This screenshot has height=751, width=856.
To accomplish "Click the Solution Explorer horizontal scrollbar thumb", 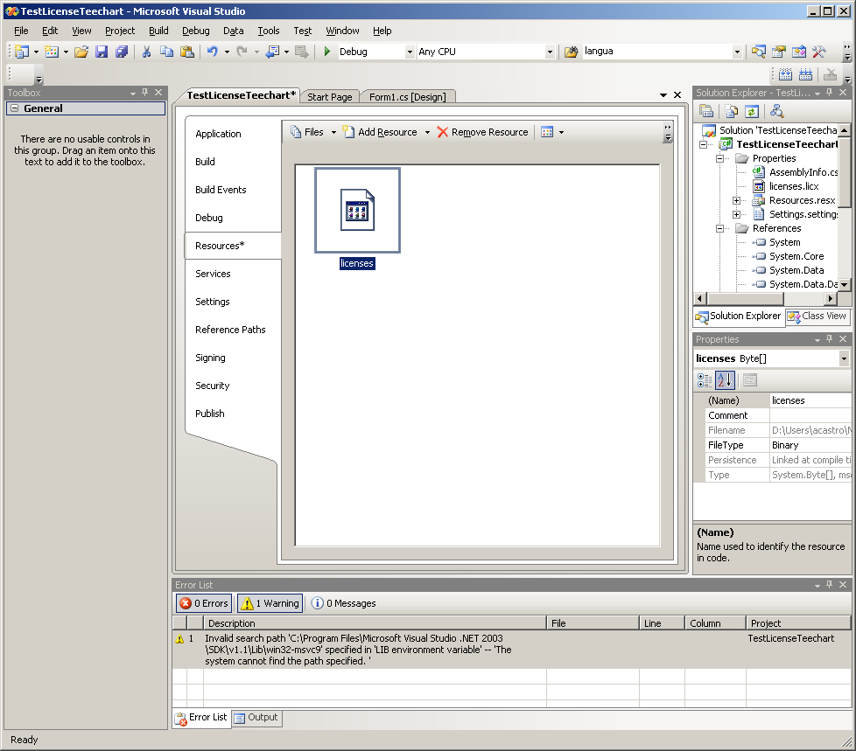I will [745, 299].
